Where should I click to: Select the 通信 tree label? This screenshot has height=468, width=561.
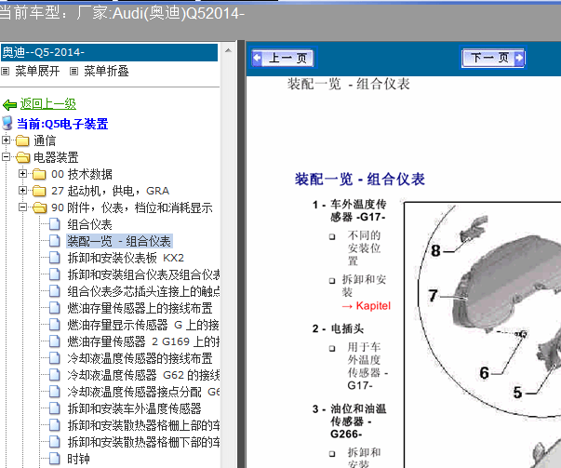coord(45,140)
